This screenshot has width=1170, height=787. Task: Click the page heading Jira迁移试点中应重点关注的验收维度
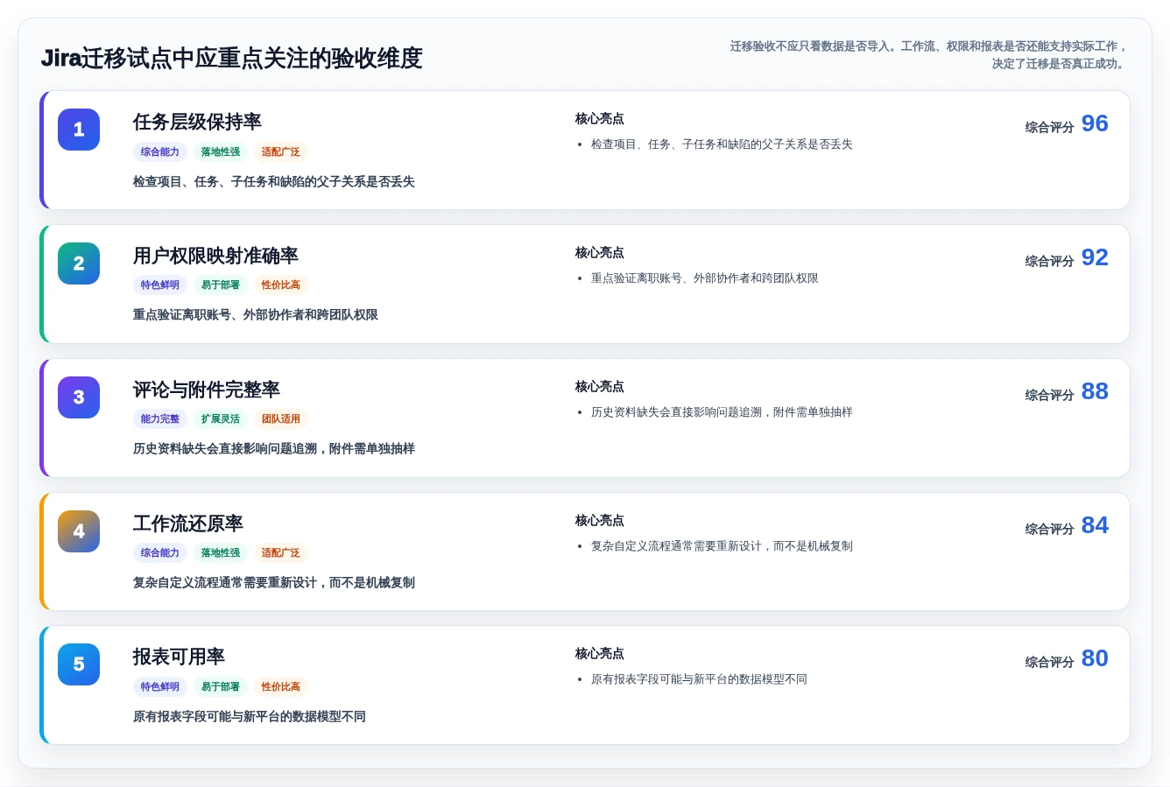pyautogui.click(x=232, y=58)
